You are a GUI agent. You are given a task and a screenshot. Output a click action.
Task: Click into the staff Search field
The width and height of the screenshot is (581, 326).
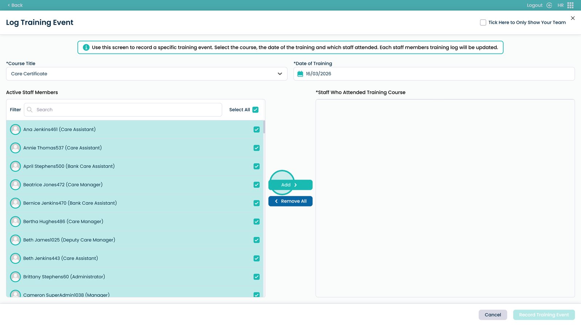(x=127, y=110)
